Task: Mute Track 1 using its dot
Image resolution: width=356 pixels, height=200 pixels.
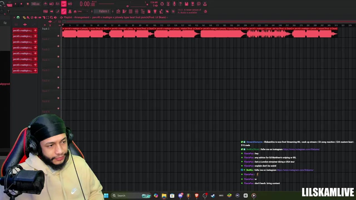Action: [x=58, y=36]
